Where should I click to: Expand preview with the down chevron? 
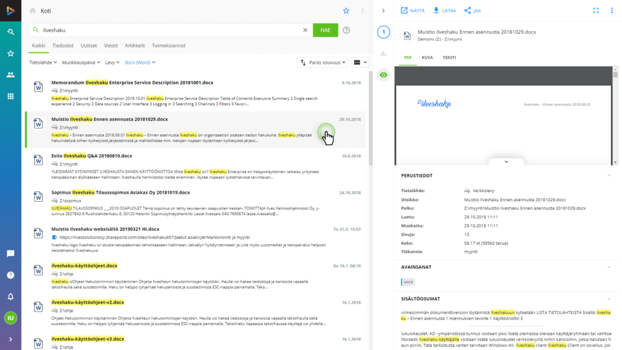[506, 162]
